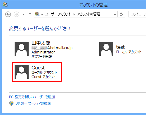Refresh the アカウントの管理 page
This screenshot has height=115, width=146.
tap(121, 14)
